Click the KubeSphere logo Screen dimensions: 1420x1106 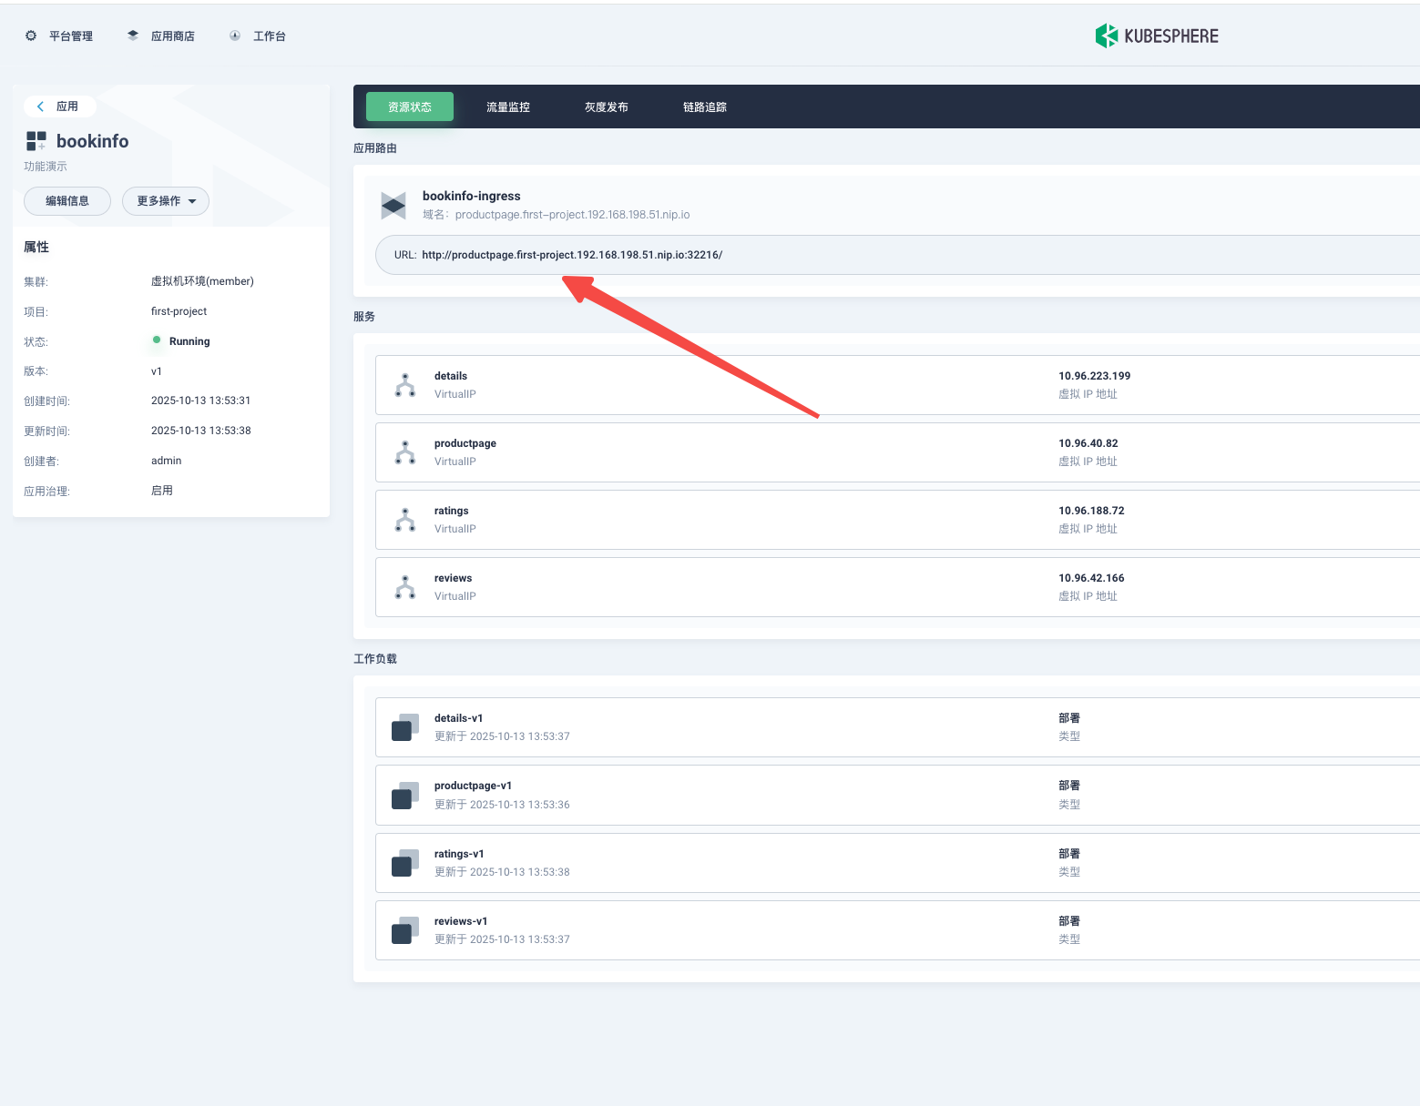point(1156,36)
